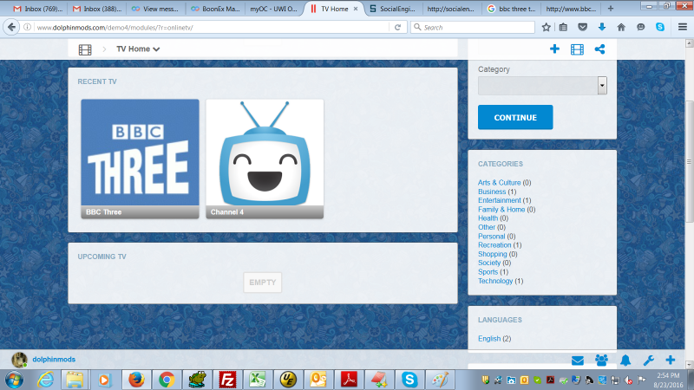Click the Skype icon in browser toolbar

point(660,27)
